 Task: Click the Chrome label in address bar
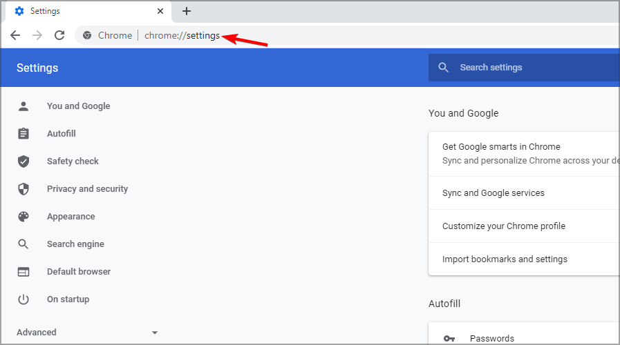point(115,35)
